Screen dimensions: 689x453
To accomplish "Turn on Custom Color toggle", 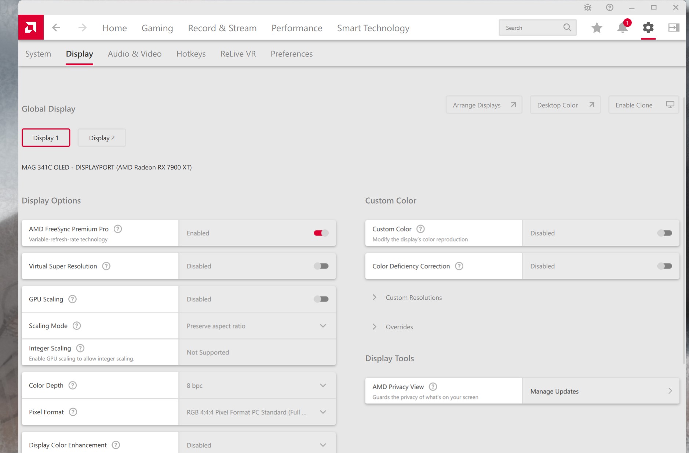I will coord(664,233).
